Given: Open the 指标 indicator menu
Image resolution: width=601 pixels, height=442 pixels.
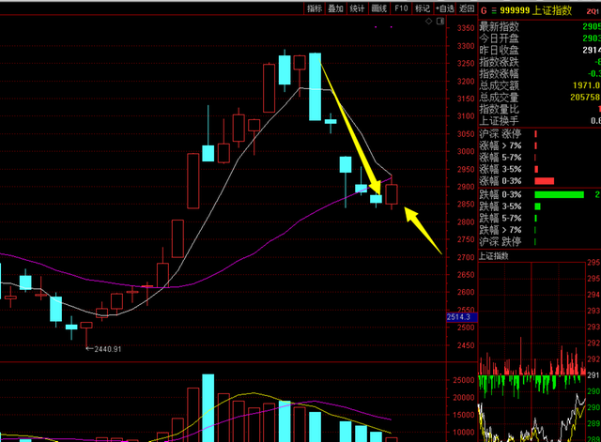Looking at the screenshot, I should [x=315, y=8].
